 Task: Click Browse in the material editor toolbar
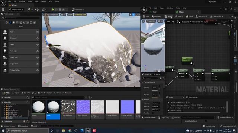click(x=156, y=16)
